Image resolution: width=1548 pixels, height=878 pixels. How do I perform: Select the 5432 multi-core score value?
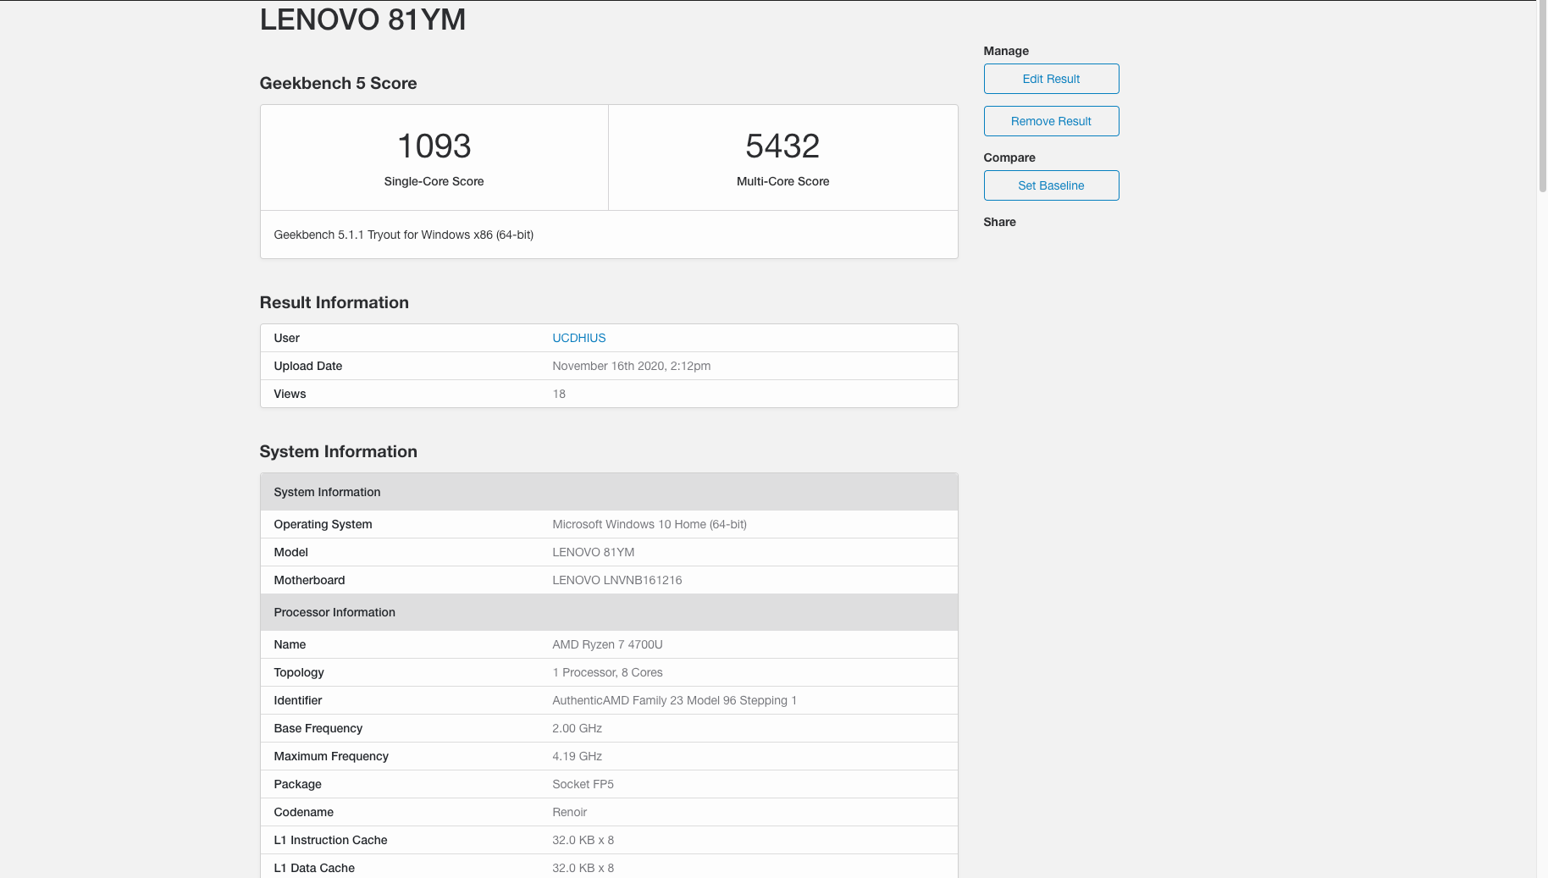click(x=782, y=146)
